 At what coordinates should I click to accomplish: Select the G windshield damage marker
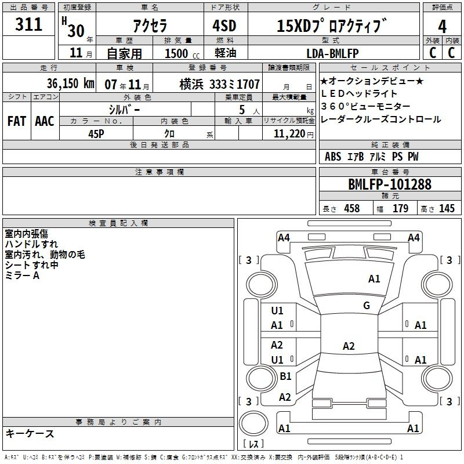tap(367, 305)
